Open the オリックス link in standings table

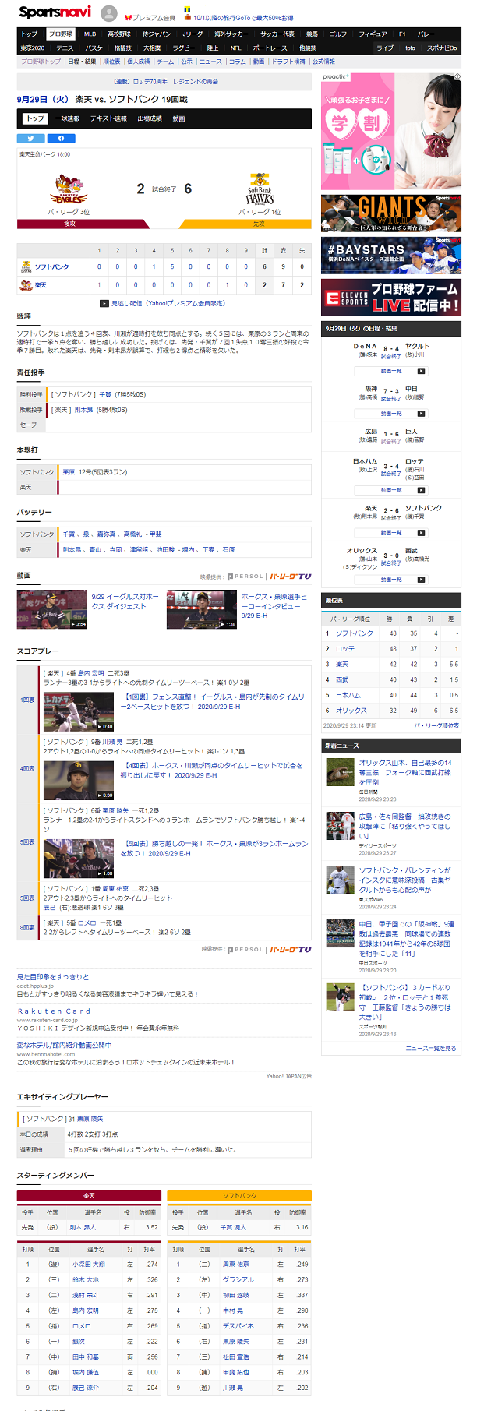[x=351, y=711]
